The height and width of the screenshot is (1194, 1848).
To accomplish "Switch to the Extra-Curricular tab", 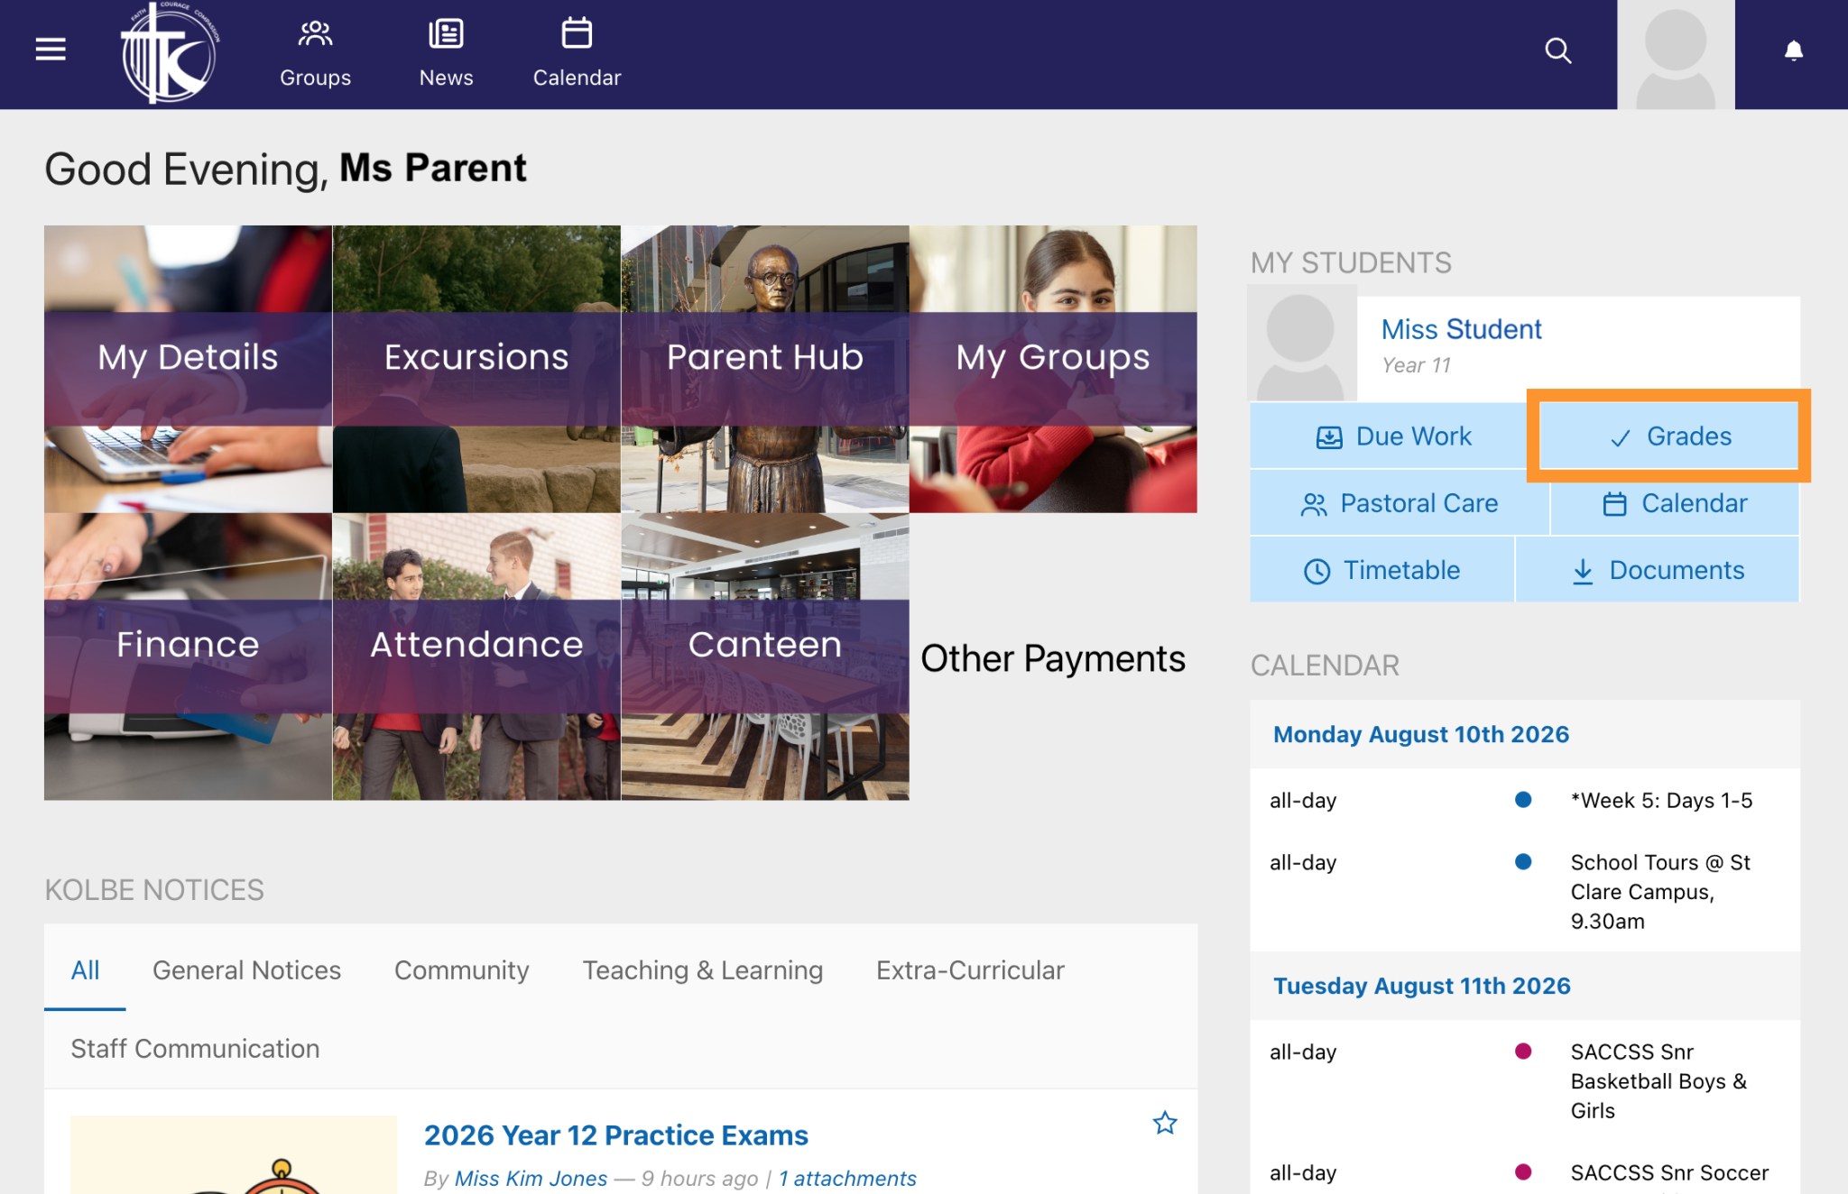I will pos(970,970).
